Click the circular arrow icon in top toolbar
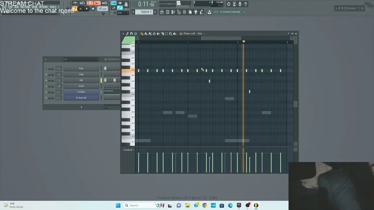The width and height of the screenshot is (374, 210). pos(228,4)
